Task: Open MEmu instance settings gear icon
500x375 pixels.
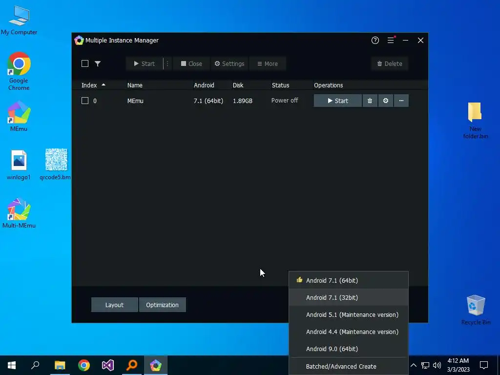Action: pyautogui.click(x=386, y=101)
